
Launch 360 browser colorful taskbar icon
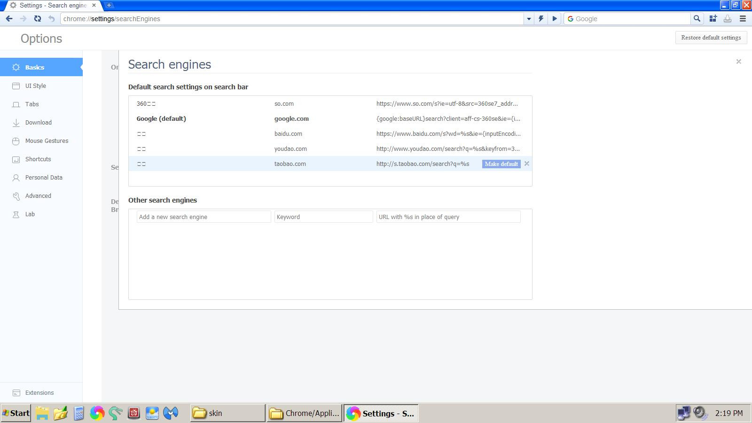coord(97,413)
